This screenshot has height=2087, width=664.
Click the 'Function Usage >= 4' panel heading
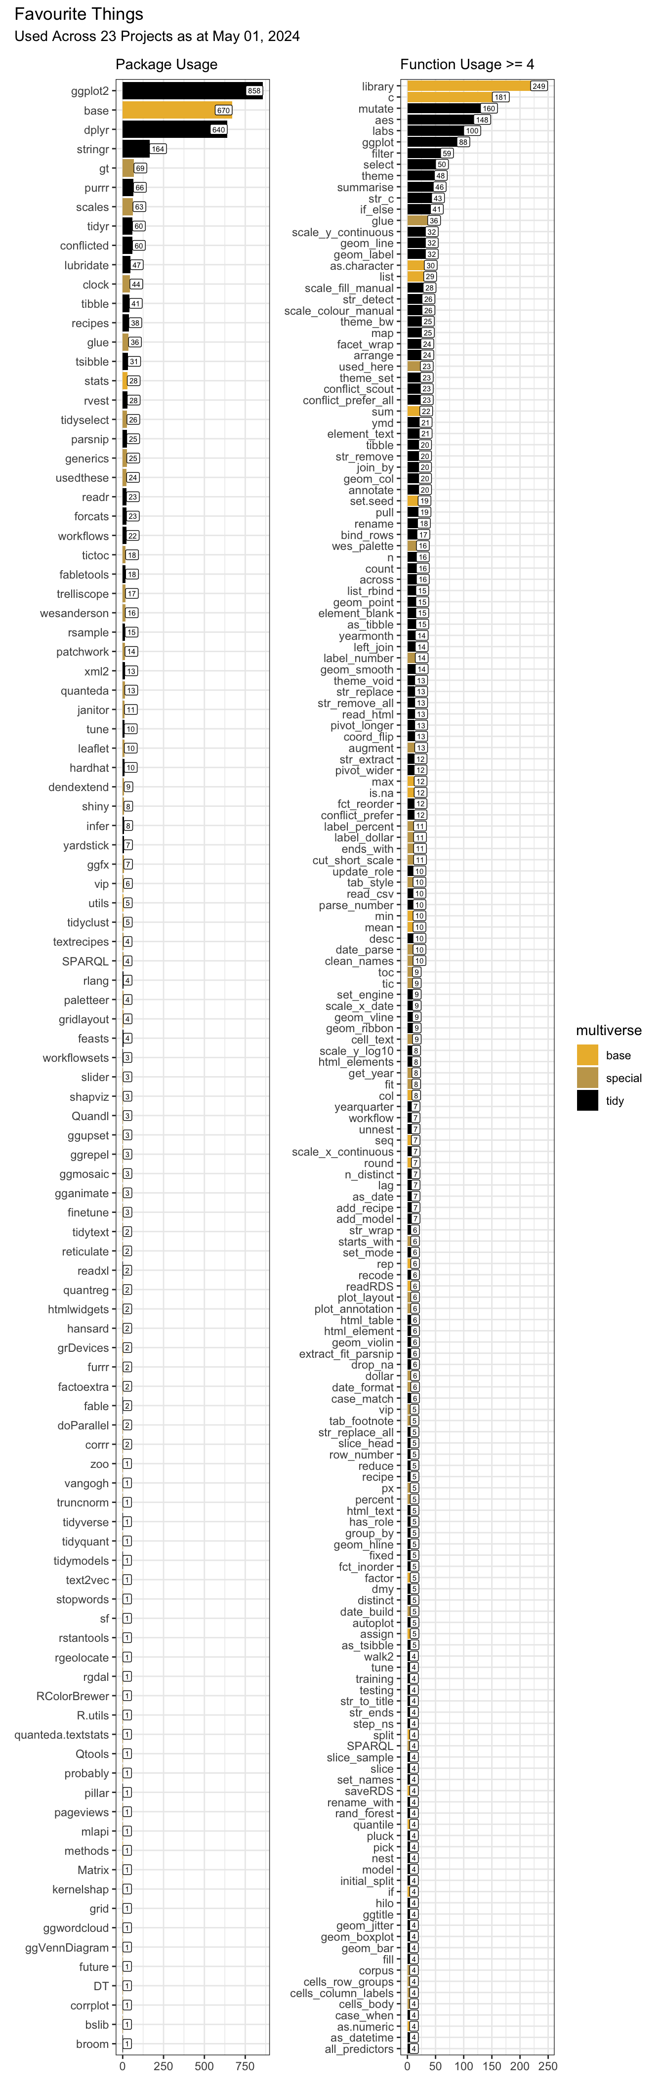click(467, 65)
